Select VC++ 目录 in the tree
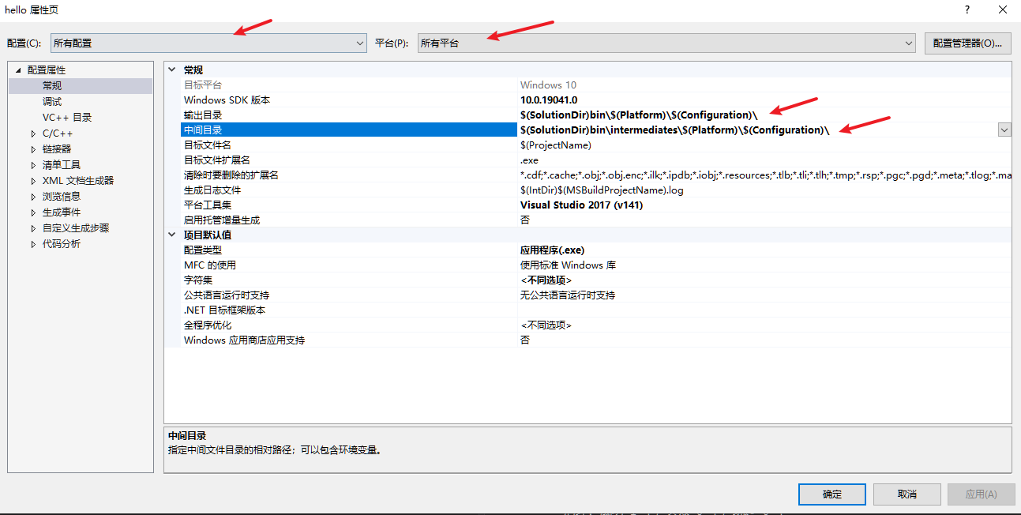The image size is (1021, 515). point(67,118)
